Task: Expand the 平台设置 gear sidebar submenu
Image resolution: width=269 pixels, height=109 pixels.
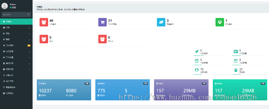Action: (x=16, y=57)
